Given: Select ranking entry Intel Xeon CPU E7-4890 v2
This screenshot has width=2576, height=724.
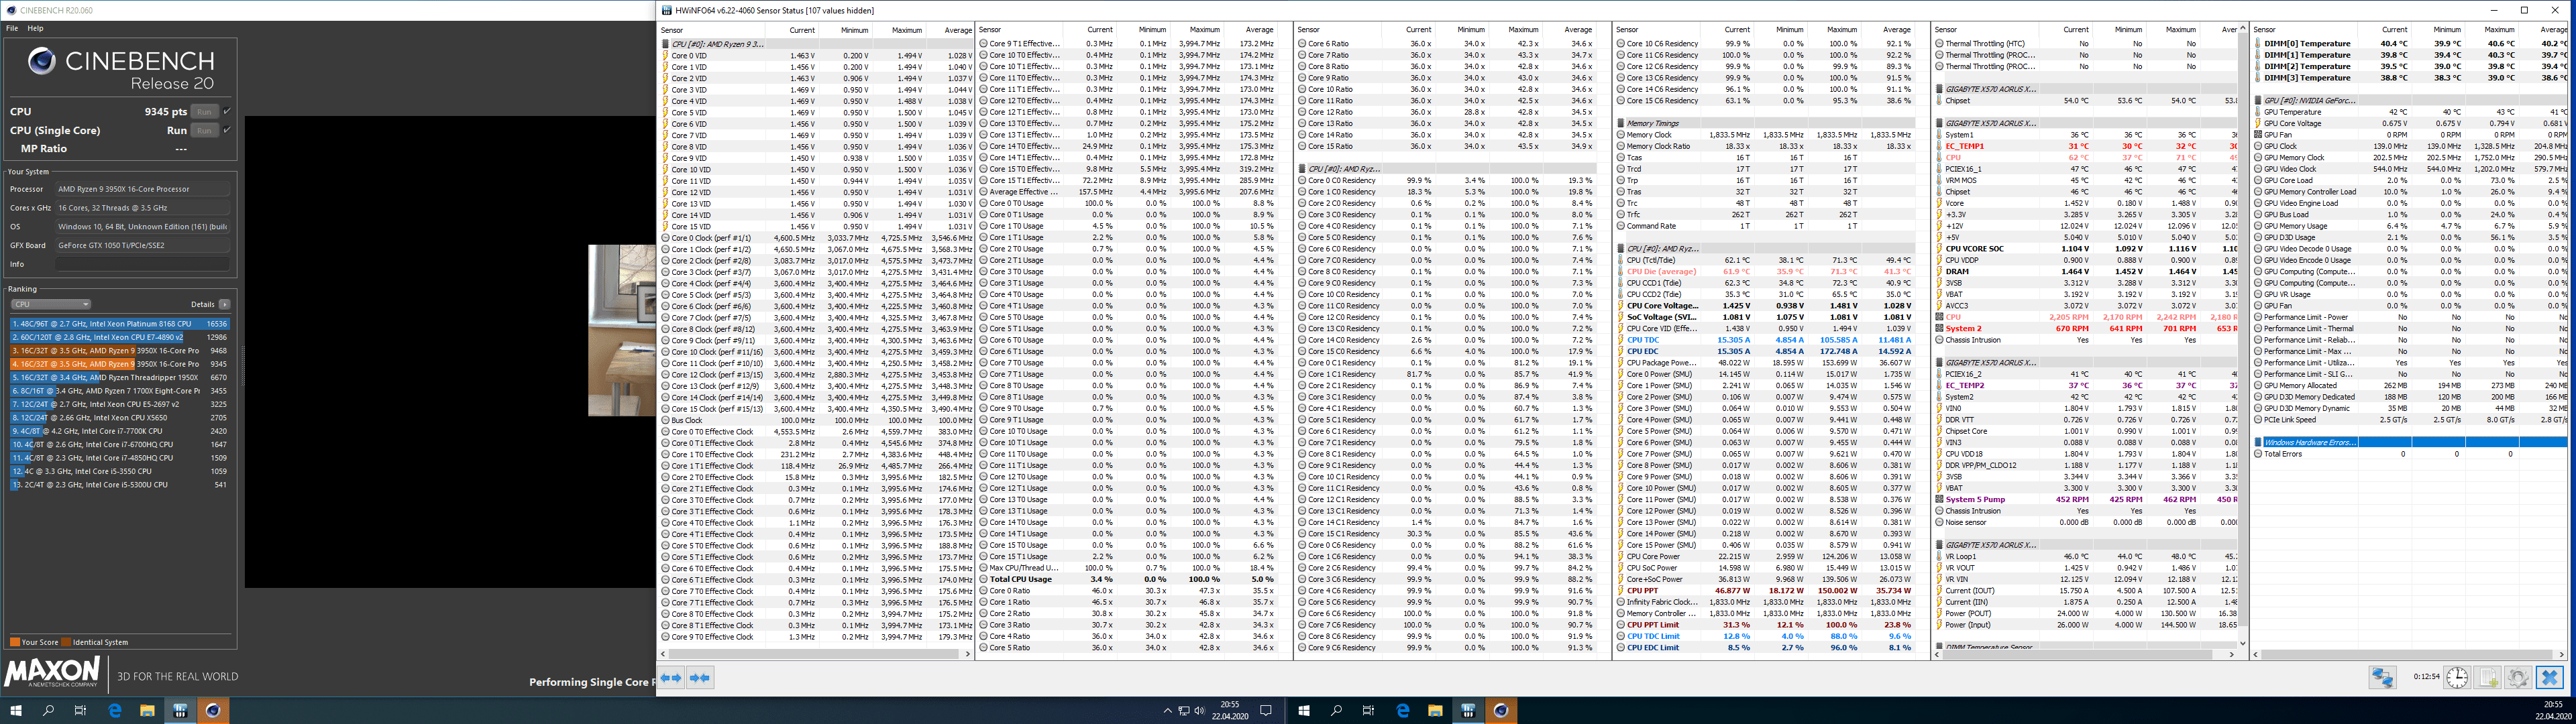Looking at the screenshot, I should click(x=120, y=337).
